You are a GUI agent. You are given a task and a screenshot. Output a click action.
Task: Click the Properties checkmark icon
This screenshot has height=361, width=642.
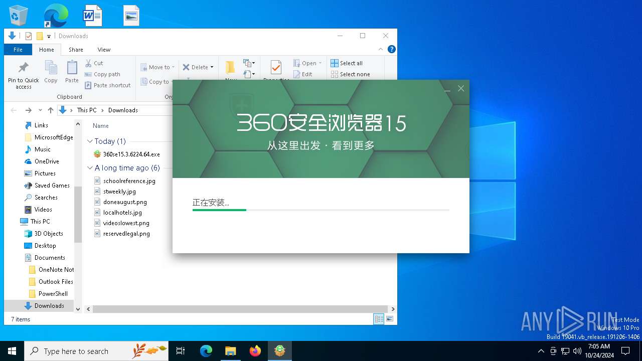(276, 68)
